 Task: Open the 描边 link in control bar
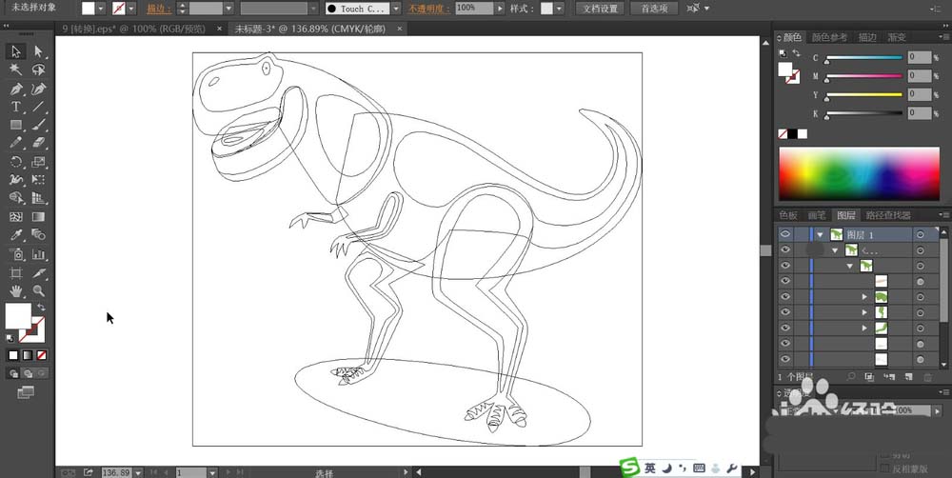(159, 9)
